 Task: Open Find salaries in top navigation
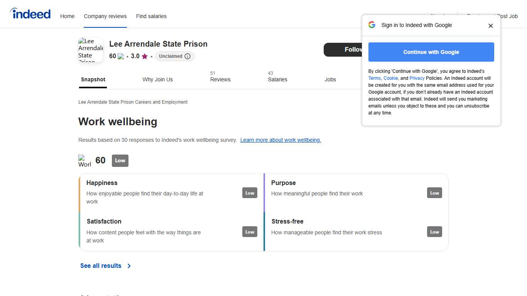pyautogui.click(x=151, y=16)
